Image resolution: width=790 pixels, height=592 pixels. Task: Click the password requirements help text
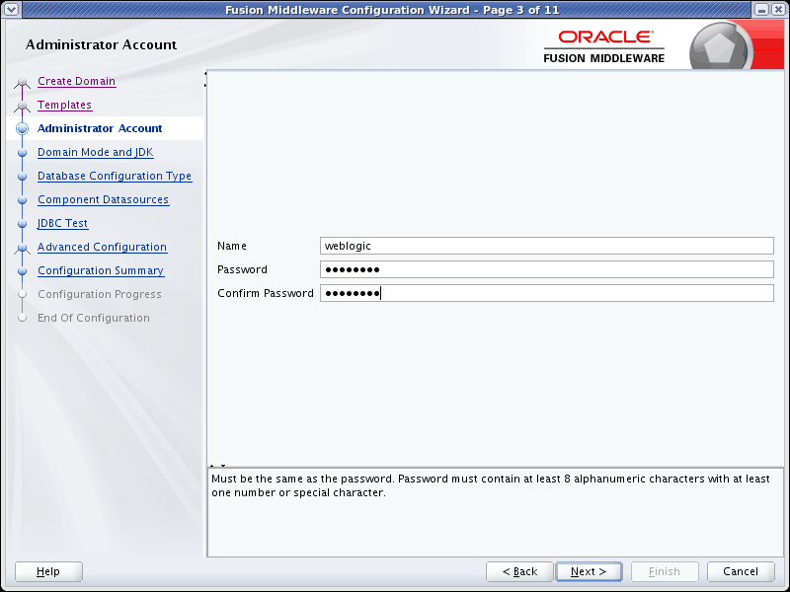[490, 485]
